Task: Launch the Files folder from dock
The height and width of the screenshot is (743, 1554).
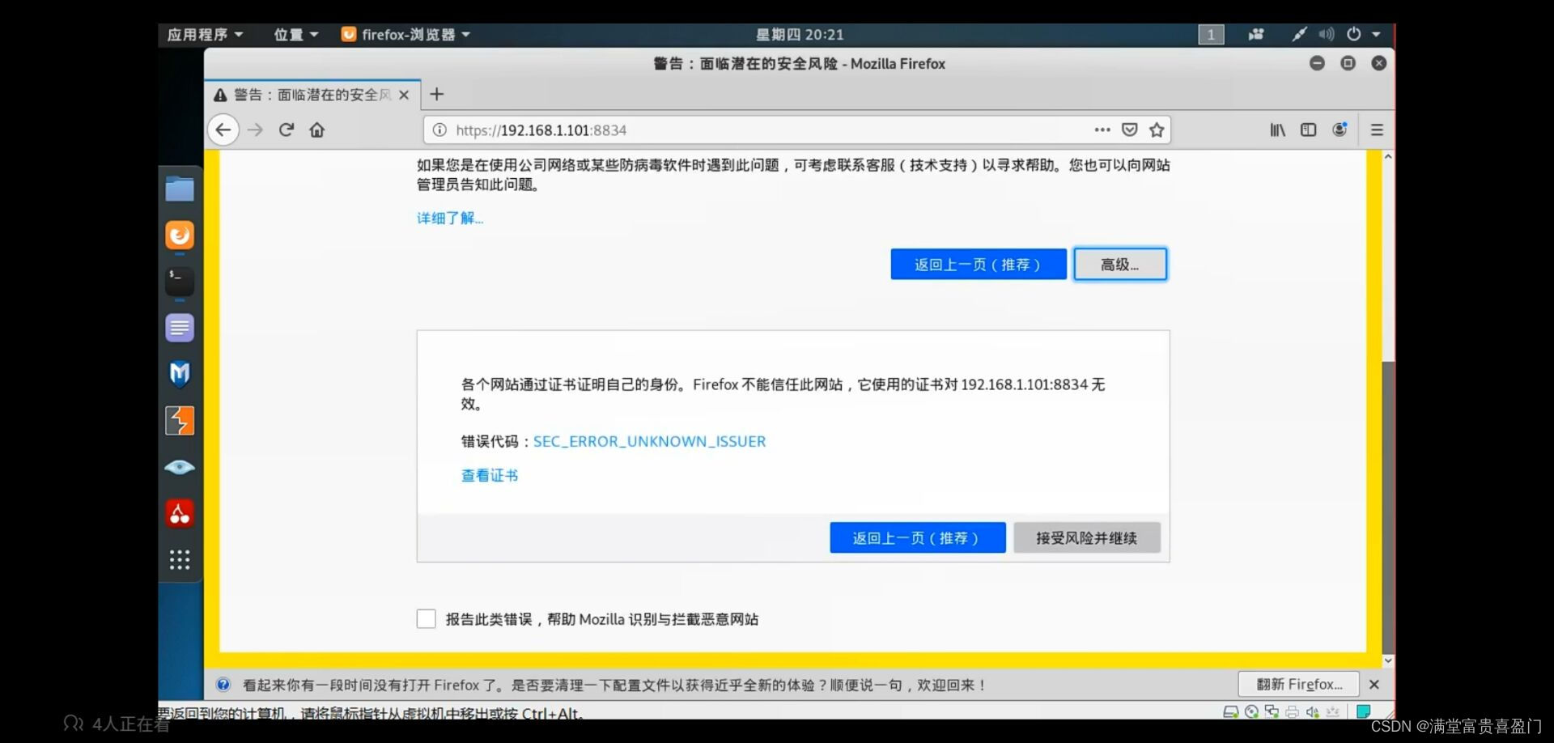Action: click(180, 189)
